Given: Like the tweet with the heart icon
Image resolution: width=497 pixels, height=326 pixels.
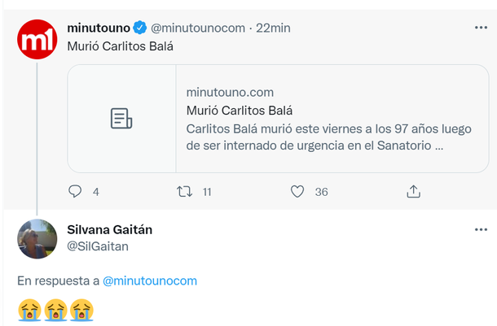Looking at the screenshot, I should pos(297,192).
